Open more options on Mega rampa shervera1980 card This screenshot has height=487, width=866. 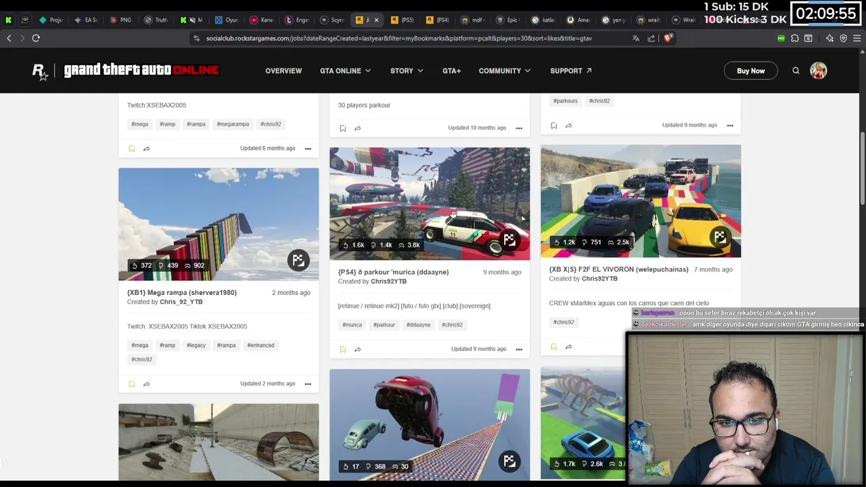308,384
